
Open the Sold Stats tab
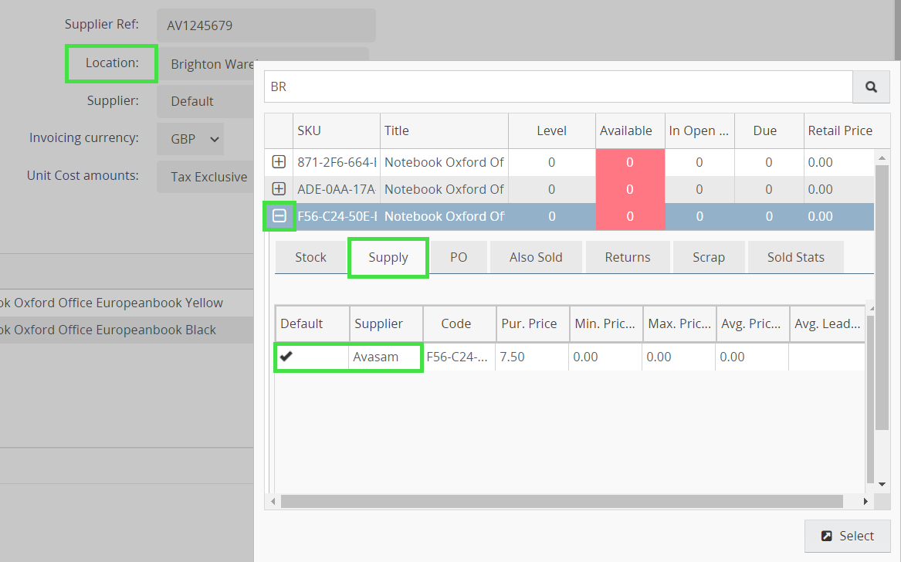(795, 256)
